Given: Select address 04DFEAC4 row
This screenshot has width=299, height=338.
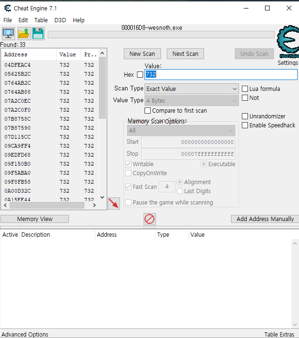Looking at the screenshot, I should pos(50,65).
